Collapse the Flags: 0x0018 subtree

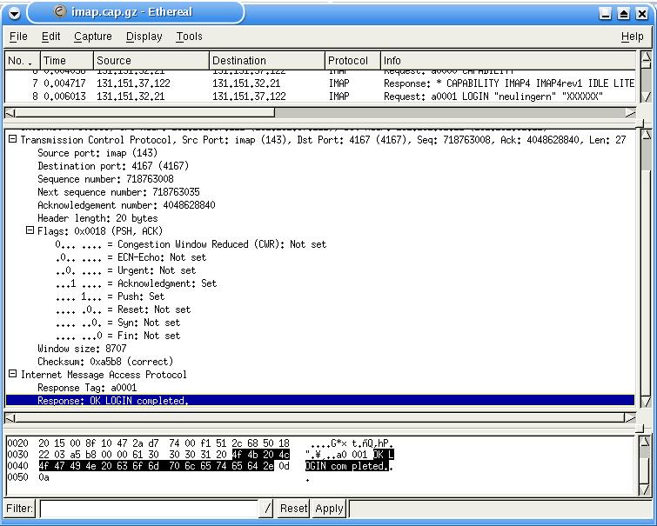30,231
